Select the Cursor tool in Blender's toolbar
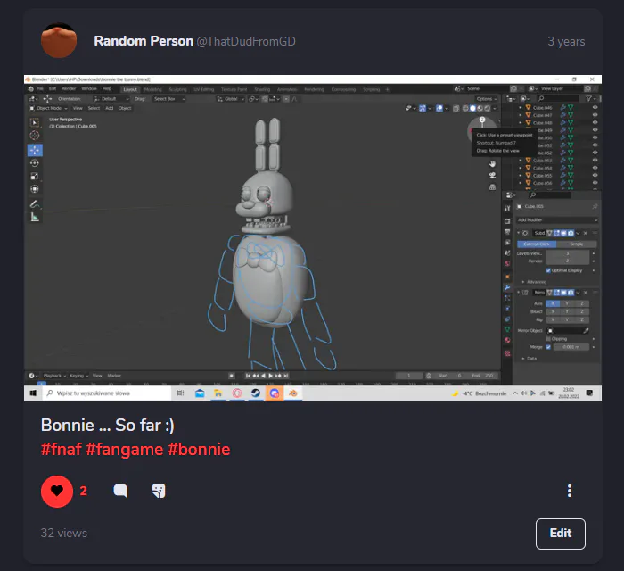This screenshot has height=571, width=624. [x=35, y=136]
